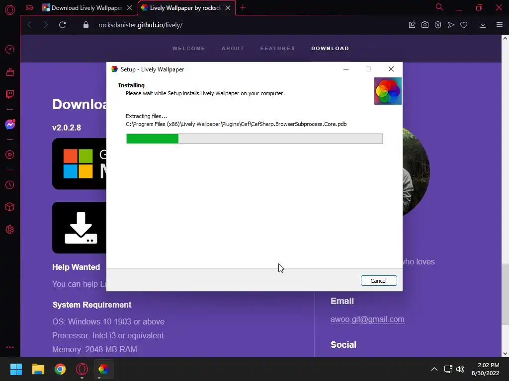
Task: Expand the hidden system tray icons
Action: (x=434, y=369)
